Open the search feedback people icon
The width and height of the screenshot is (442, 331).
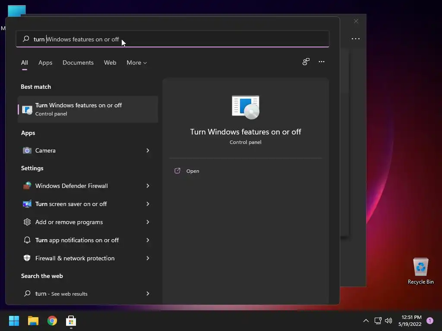click(306, 62)
